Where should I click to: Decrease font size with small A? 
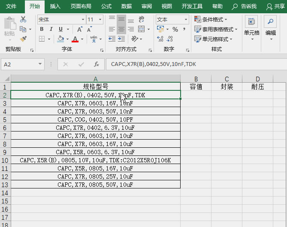(x=90, y=29)
